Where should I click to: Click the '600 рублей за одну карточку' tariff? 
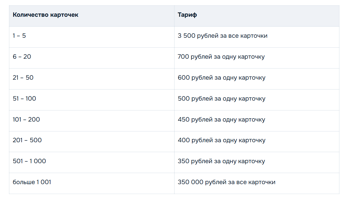(x=221, y=78)
